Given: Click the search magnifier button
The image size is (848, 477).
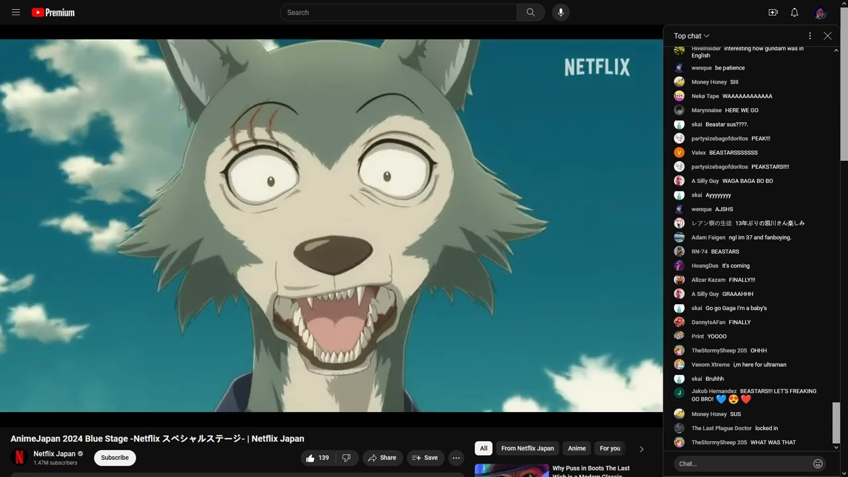Looking at the screenshot, I should coord(531,13).
